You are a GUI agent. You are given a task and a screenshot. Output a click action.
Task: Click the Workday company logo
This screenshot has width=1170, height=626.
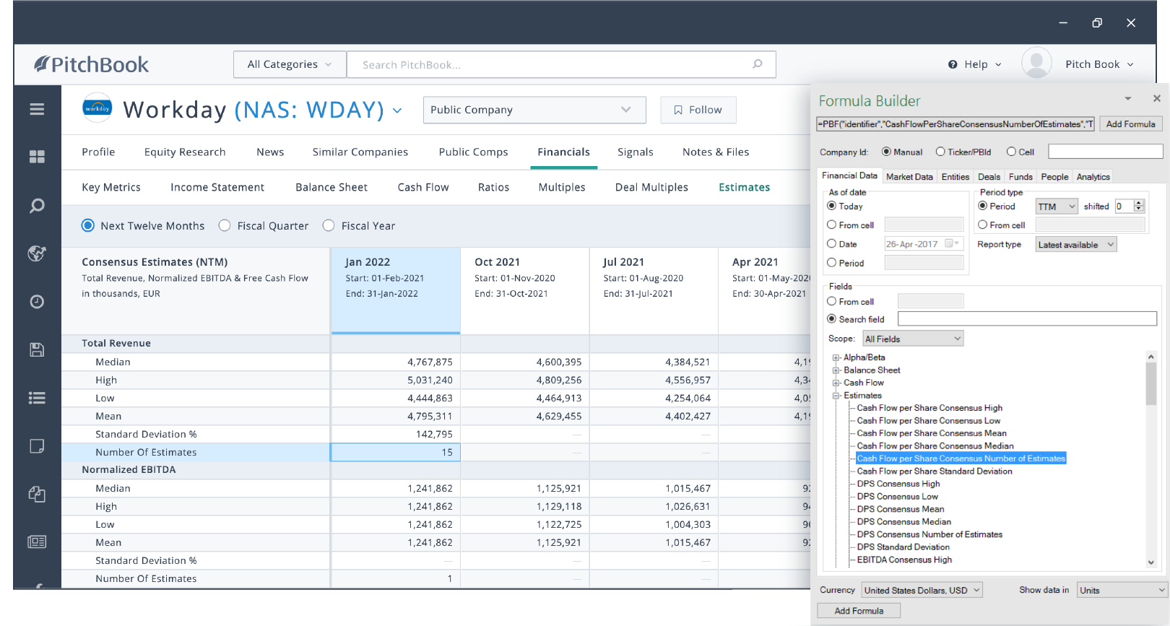coord(97,108)
